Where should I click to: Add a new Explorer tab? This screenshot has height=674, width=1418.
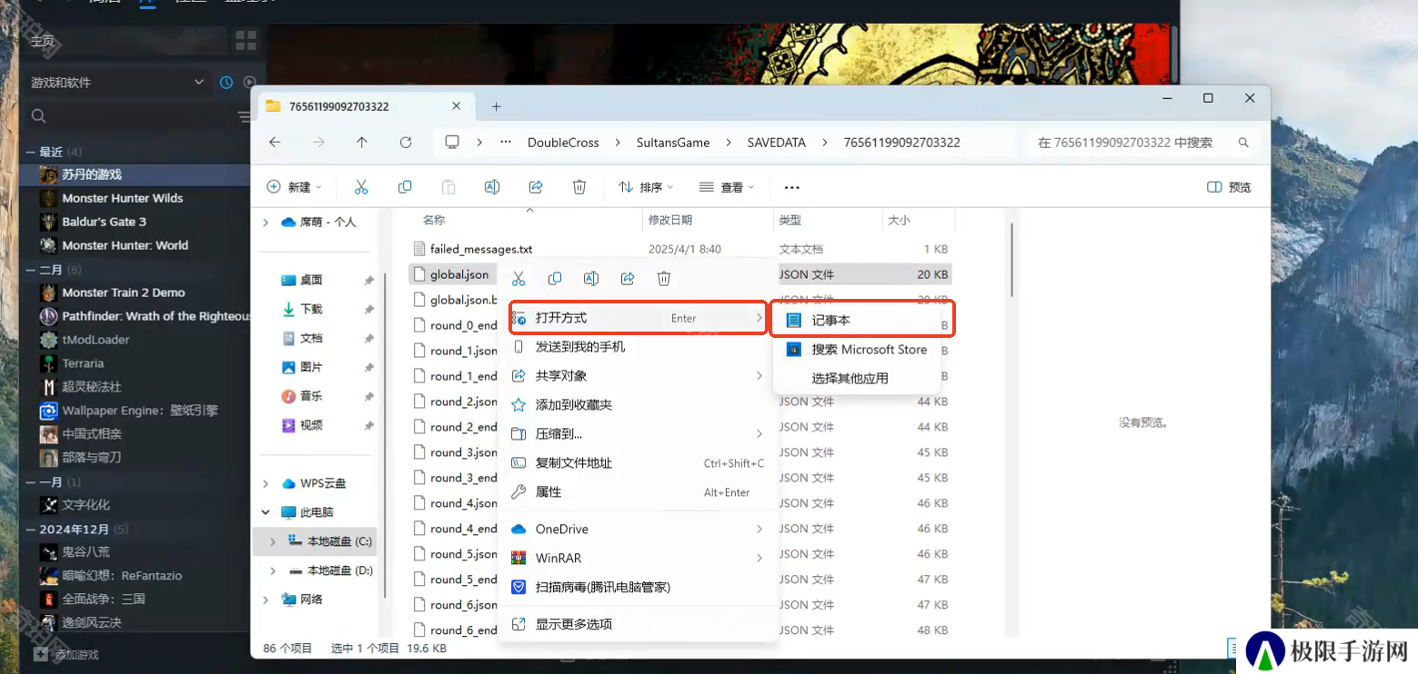[496, 106]
